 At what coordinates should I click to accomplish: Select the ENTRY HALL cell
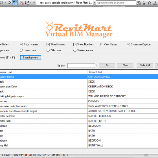coord(123,145)
